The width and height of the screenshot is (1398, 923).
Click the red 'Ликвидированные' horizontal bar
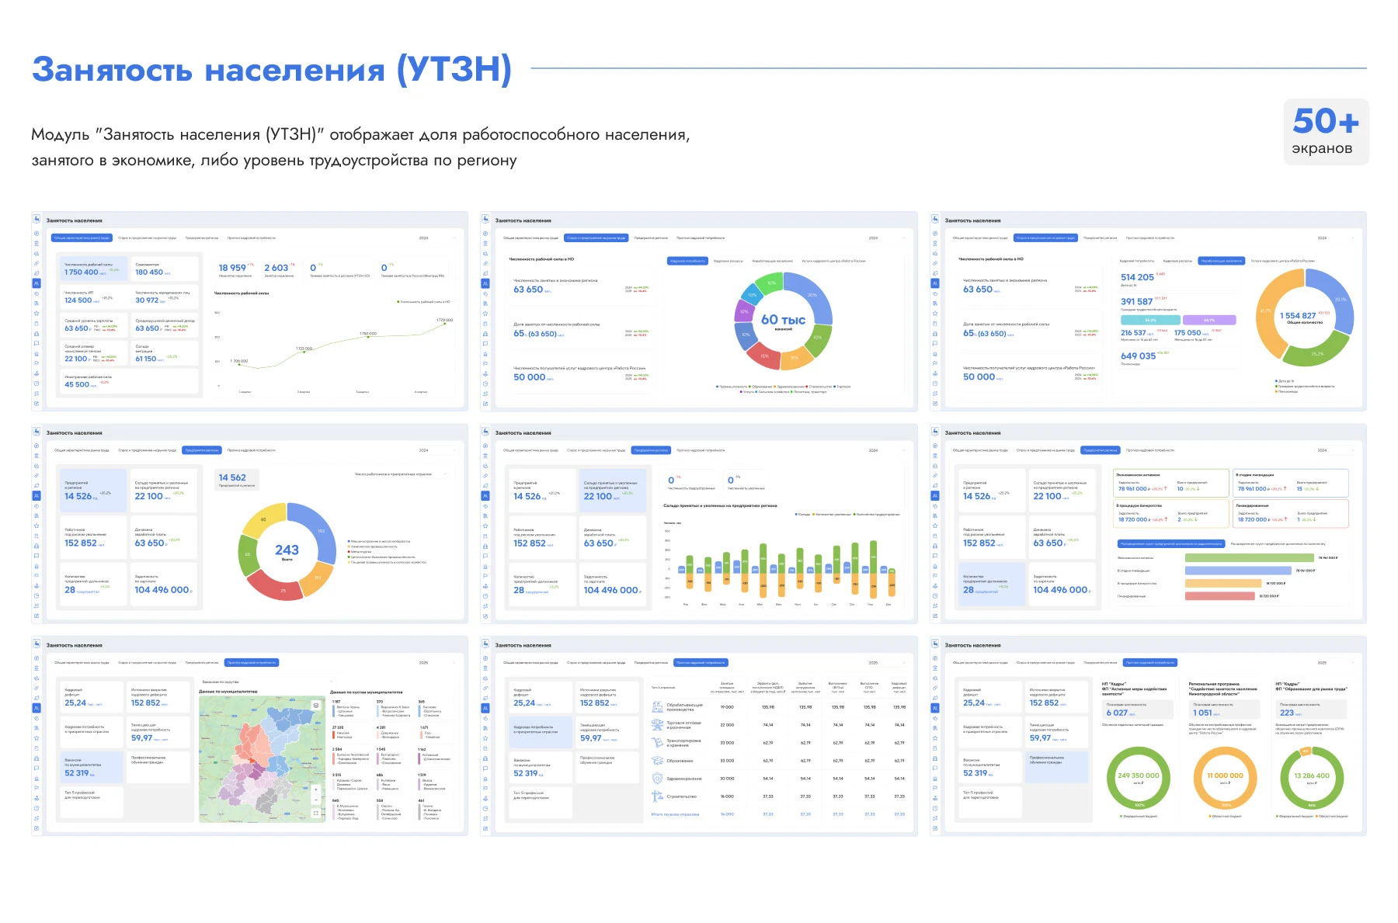[1219, 596]
